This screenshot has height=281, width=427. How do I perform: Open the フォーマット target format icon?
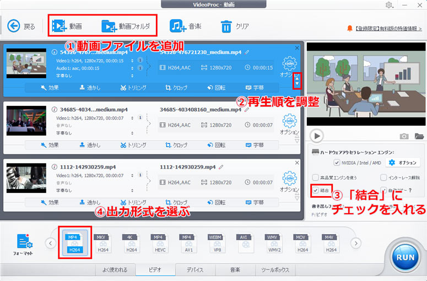(x=24, y=244)
